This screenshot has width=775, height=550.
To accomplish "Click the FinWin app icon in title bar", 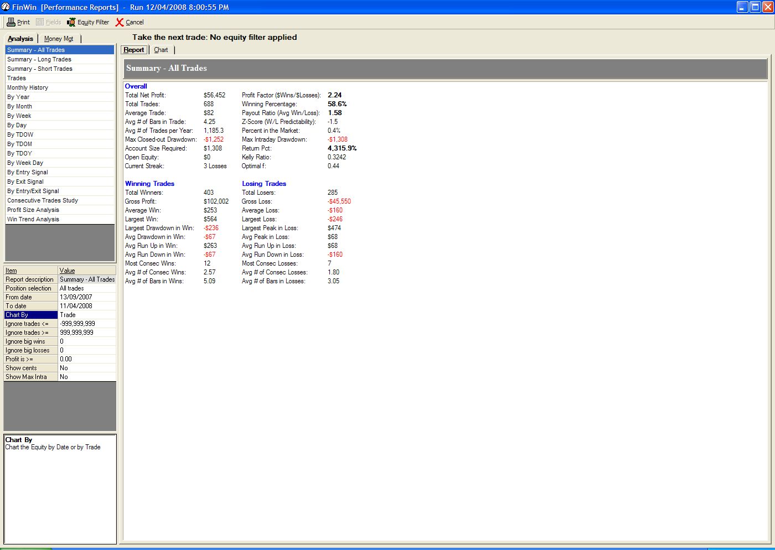I will [6, 7].
